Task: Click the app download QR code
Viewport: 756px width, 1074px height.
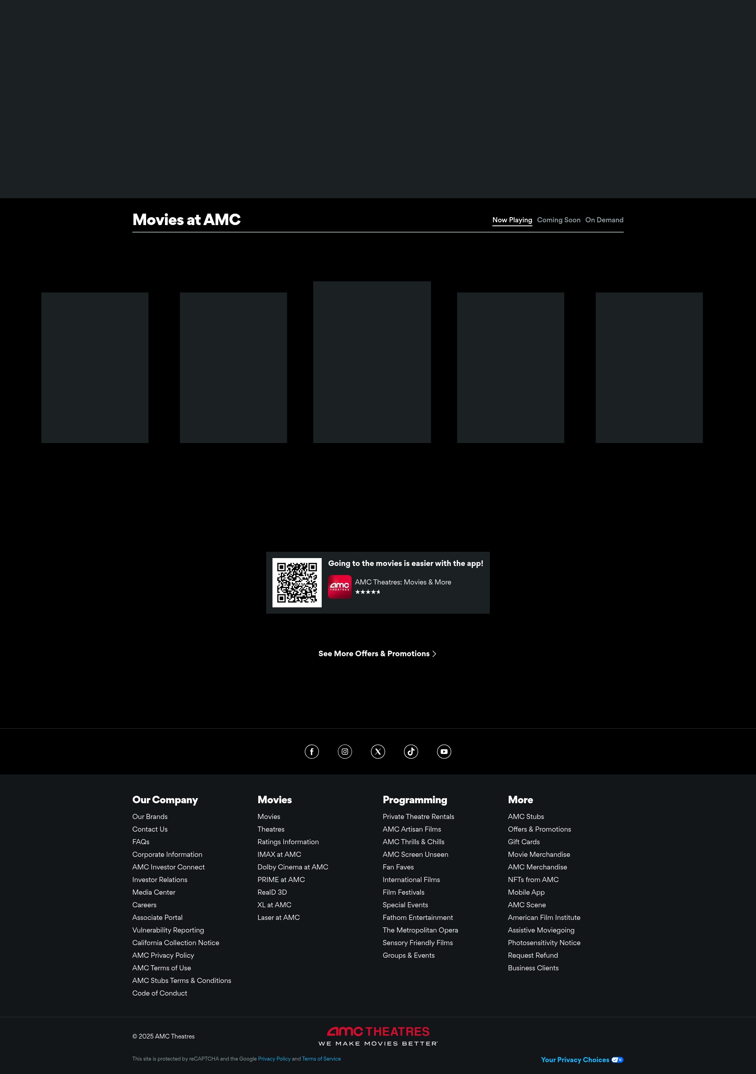Action: coord(297,583)
